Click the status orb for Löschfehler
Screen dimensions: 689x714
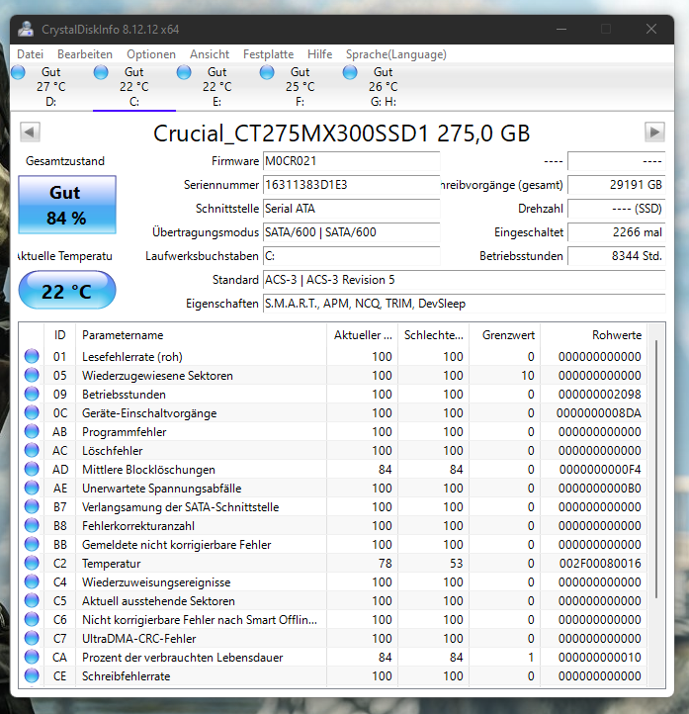(32, 450)
